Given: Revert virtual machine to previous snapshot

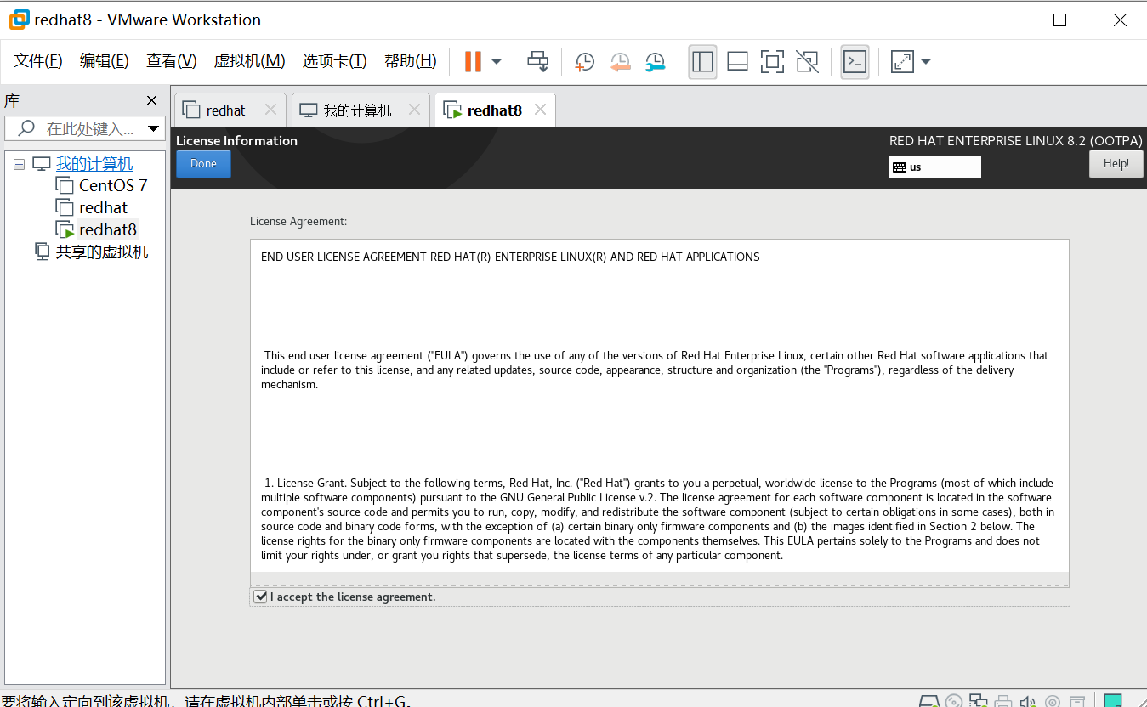Looking at the screenshot, I should point(620,61).
